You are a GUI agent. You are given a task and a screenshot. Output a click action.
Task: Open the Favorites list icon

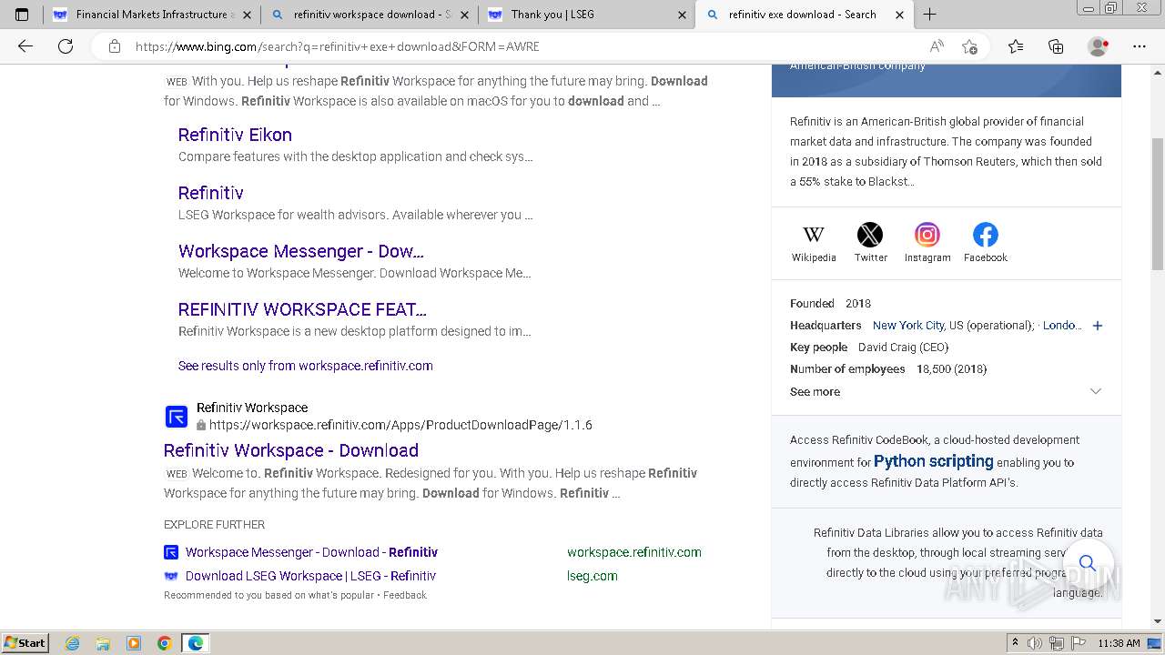coord(1016,46)
